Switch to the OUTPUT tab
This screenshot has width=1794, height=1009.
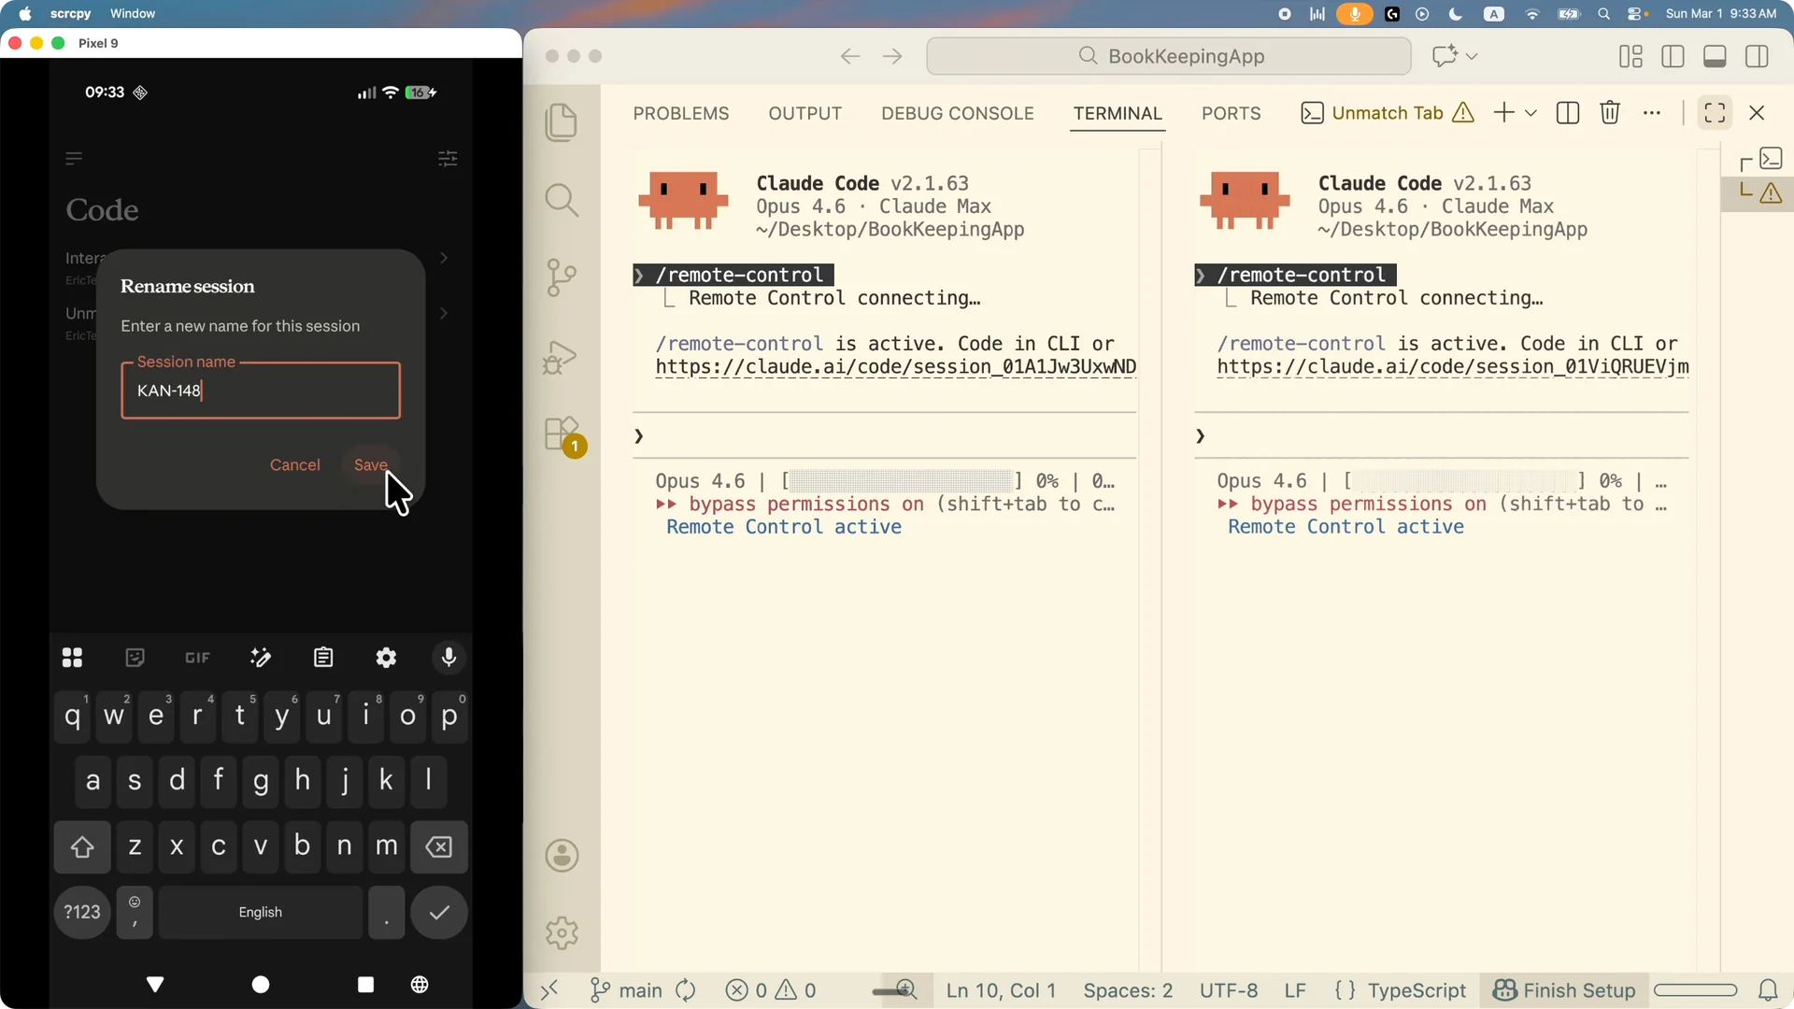805,113
